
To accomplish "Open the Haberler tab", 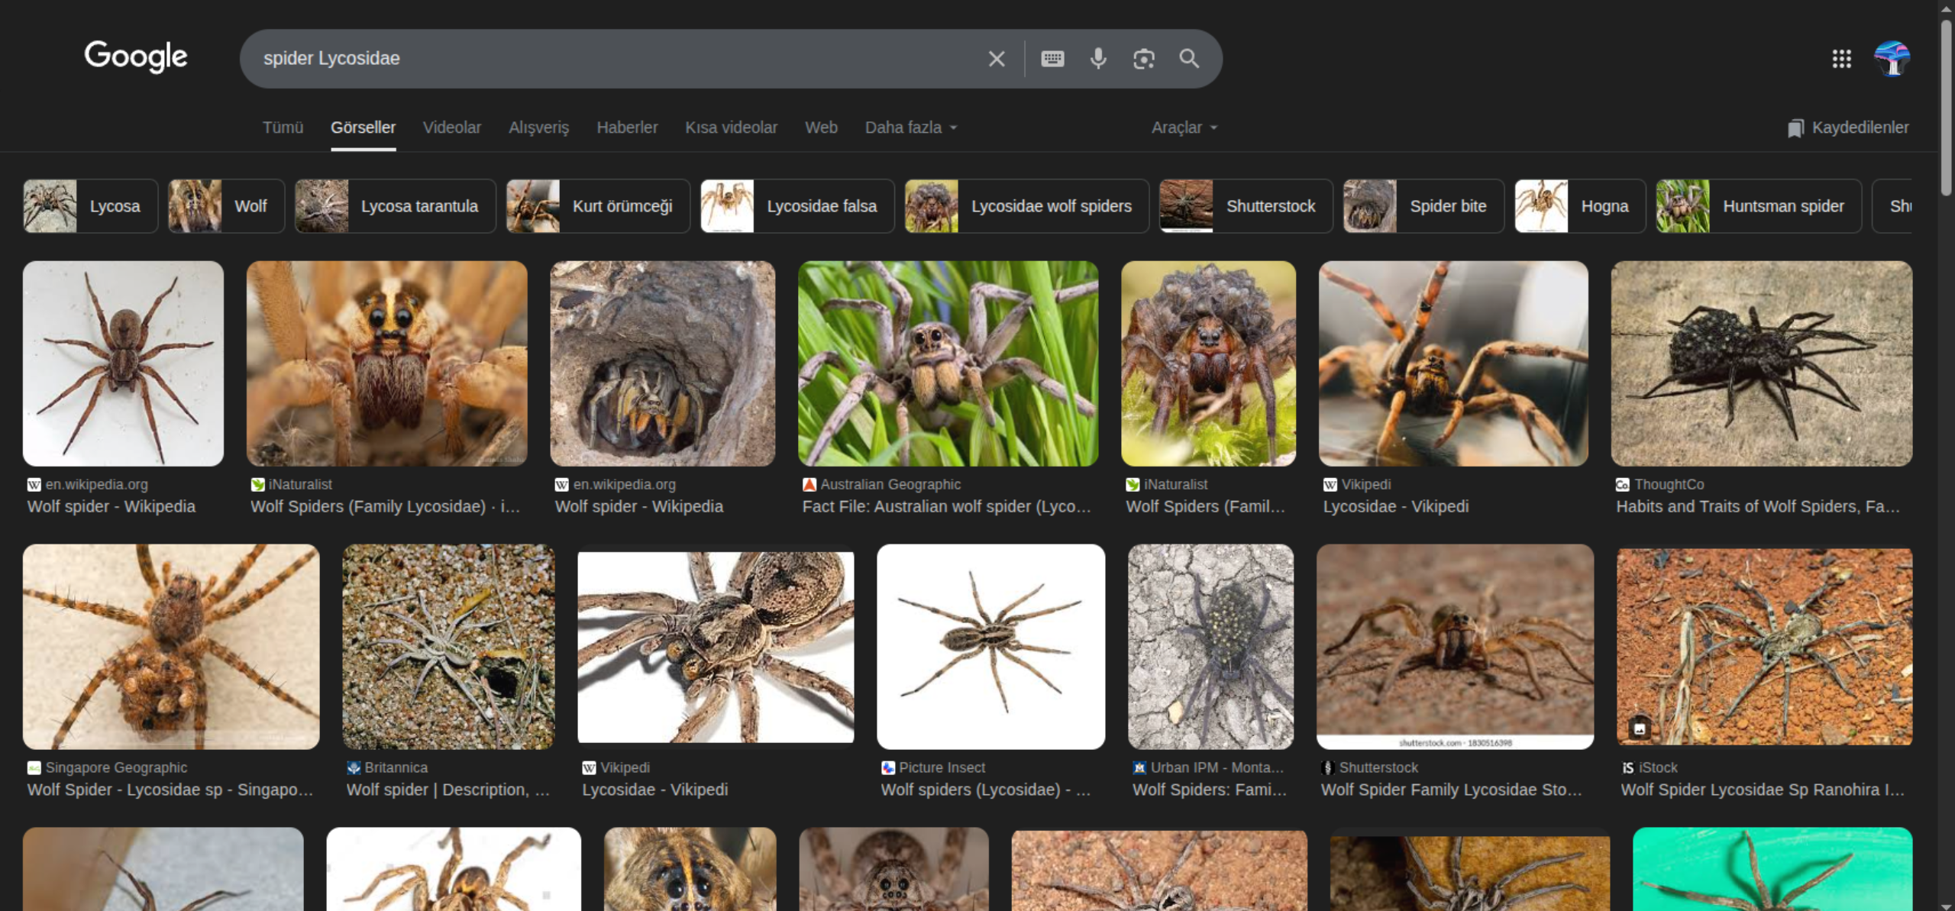I will click(627, 128).
